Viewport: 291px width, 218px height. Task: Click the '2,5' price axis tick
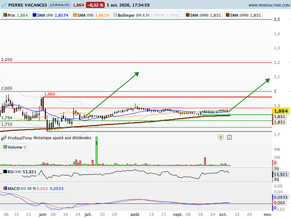tap(277, 19)
